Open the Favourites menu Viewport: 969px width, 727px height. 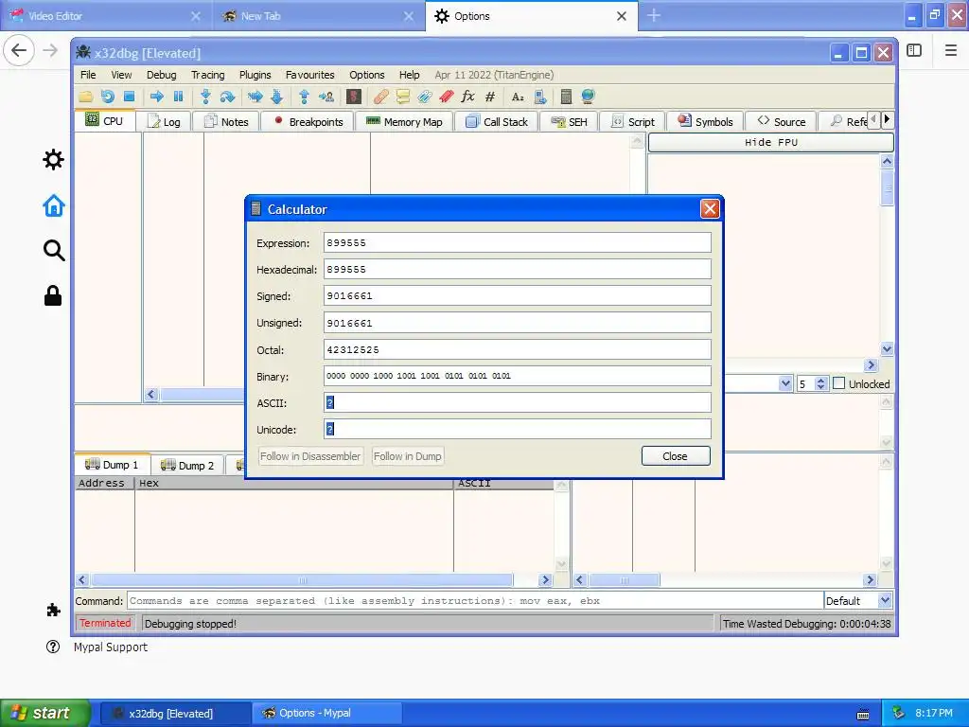pos(309,75)
